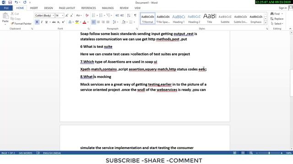
Task: Toggle Strikethrough formatting
Action: coord(54,22)
